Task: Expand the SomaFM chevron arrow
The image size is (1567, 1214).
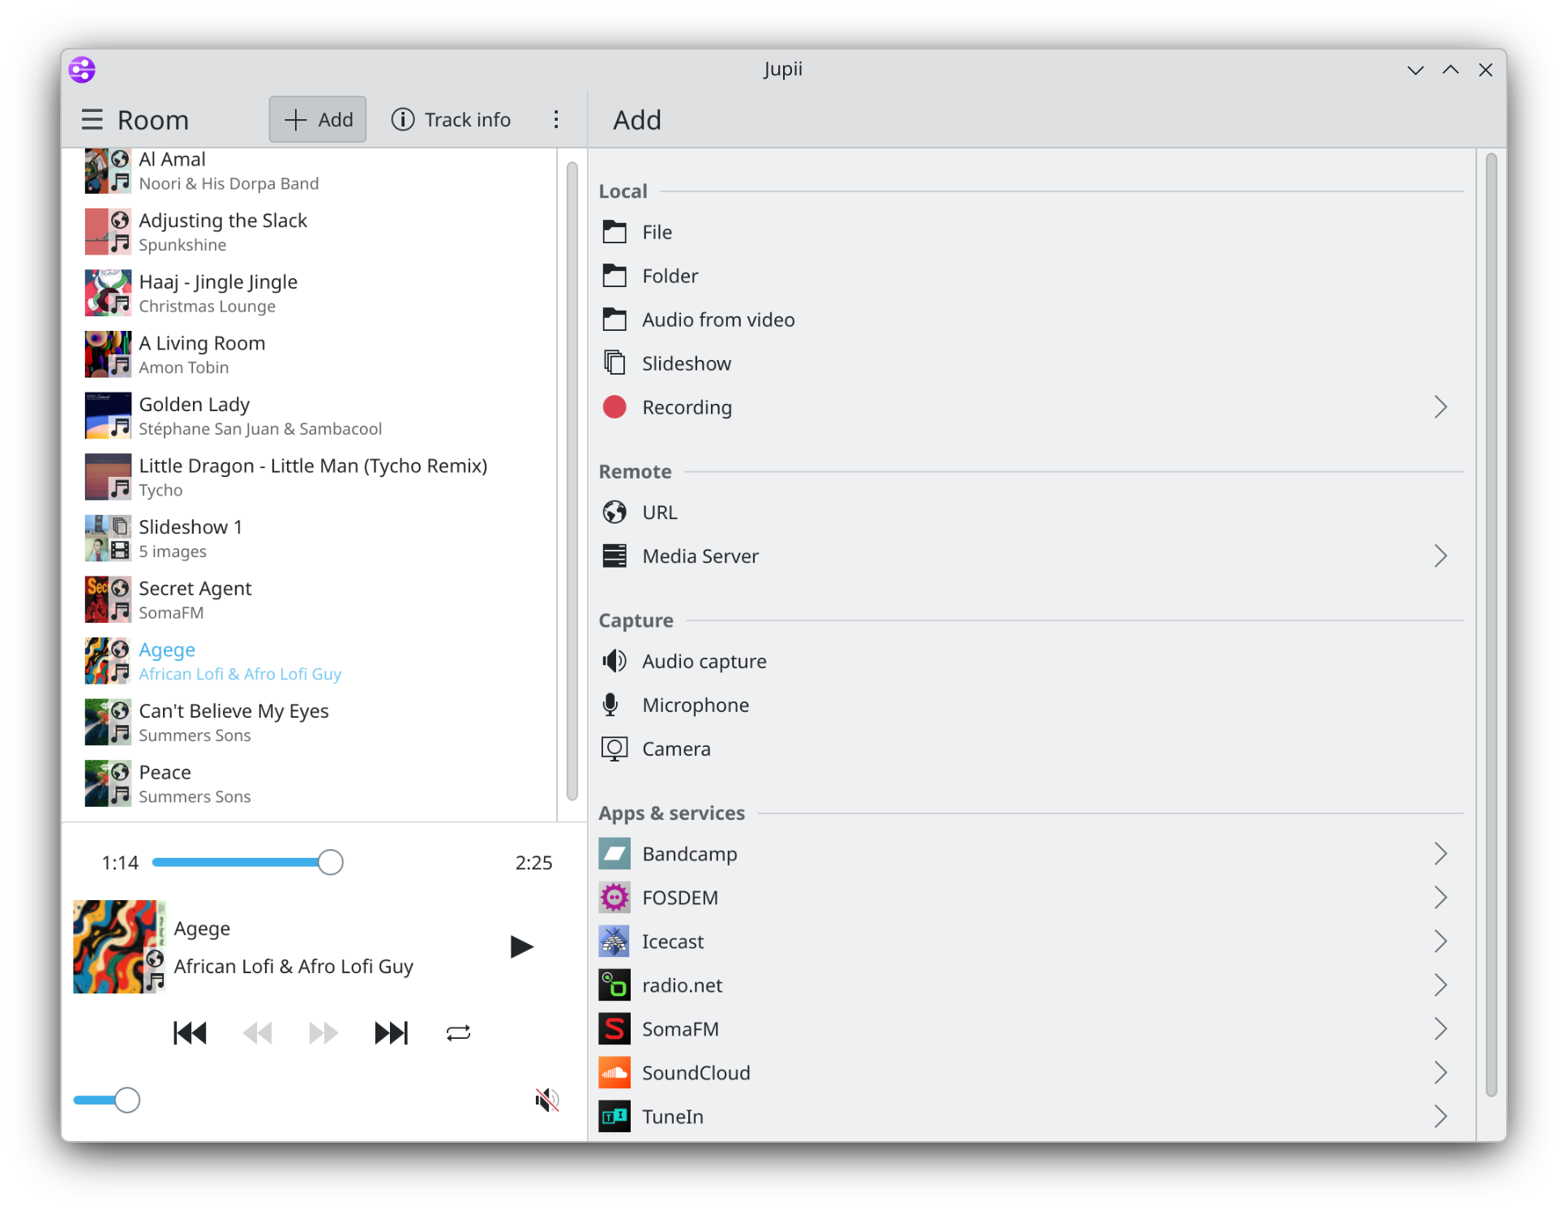Action: click(x=1440, y=1029)
